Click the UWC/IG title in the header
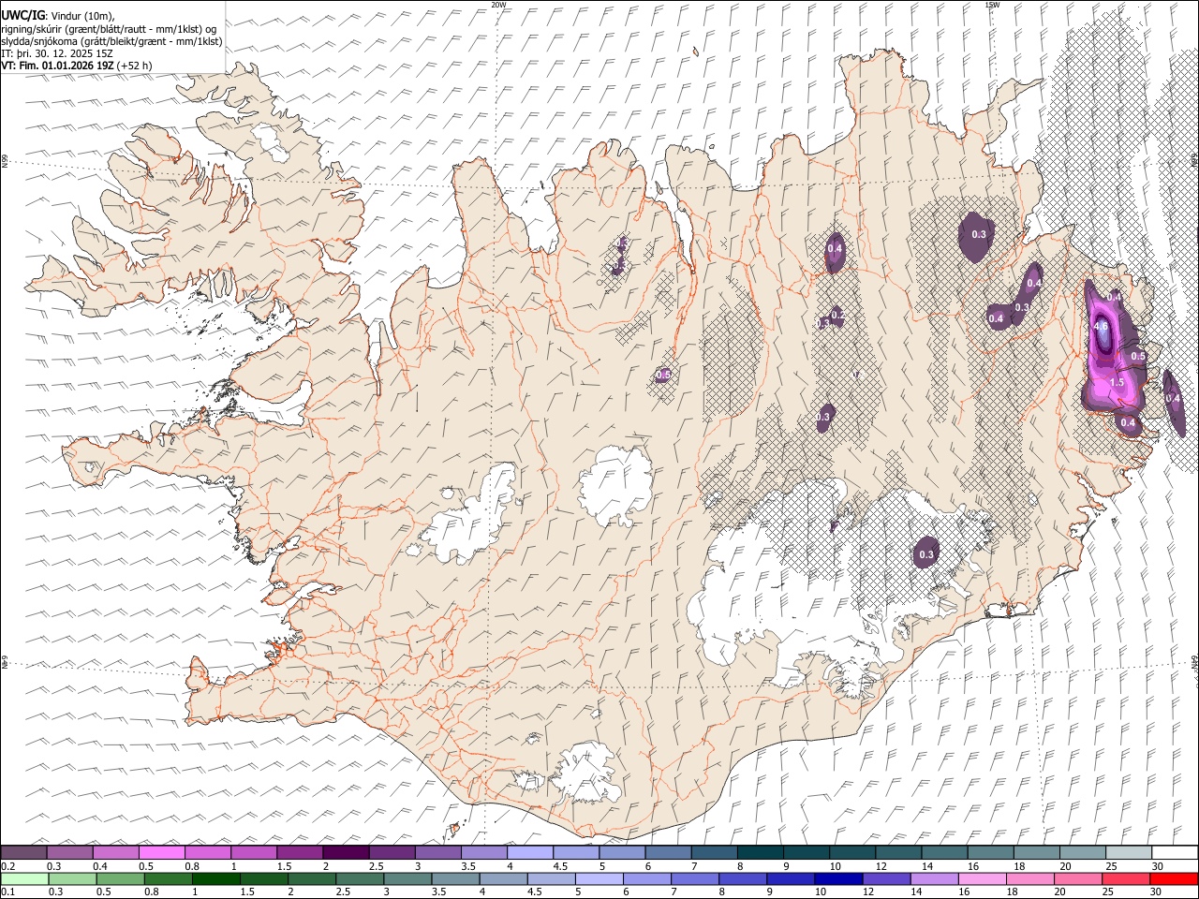1199x899 pixels. 23,15
